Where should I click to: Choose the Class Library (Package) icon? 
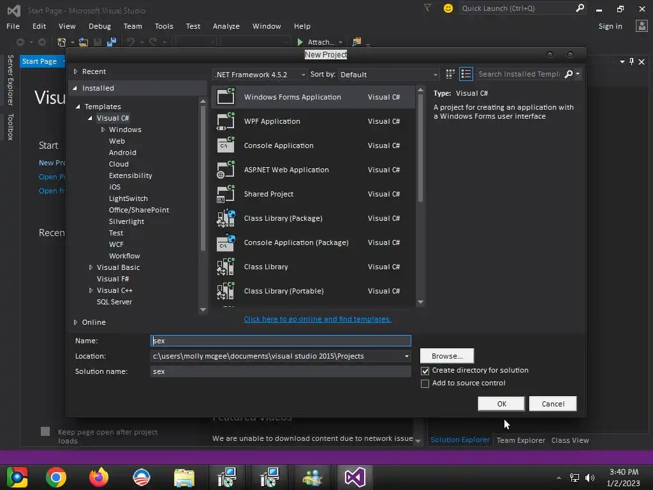pyautogui.click(x=226, y=218)
